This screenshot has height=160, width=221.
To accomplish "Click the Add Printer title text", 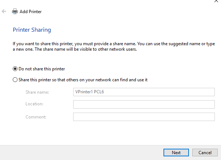I will [31, 12].
